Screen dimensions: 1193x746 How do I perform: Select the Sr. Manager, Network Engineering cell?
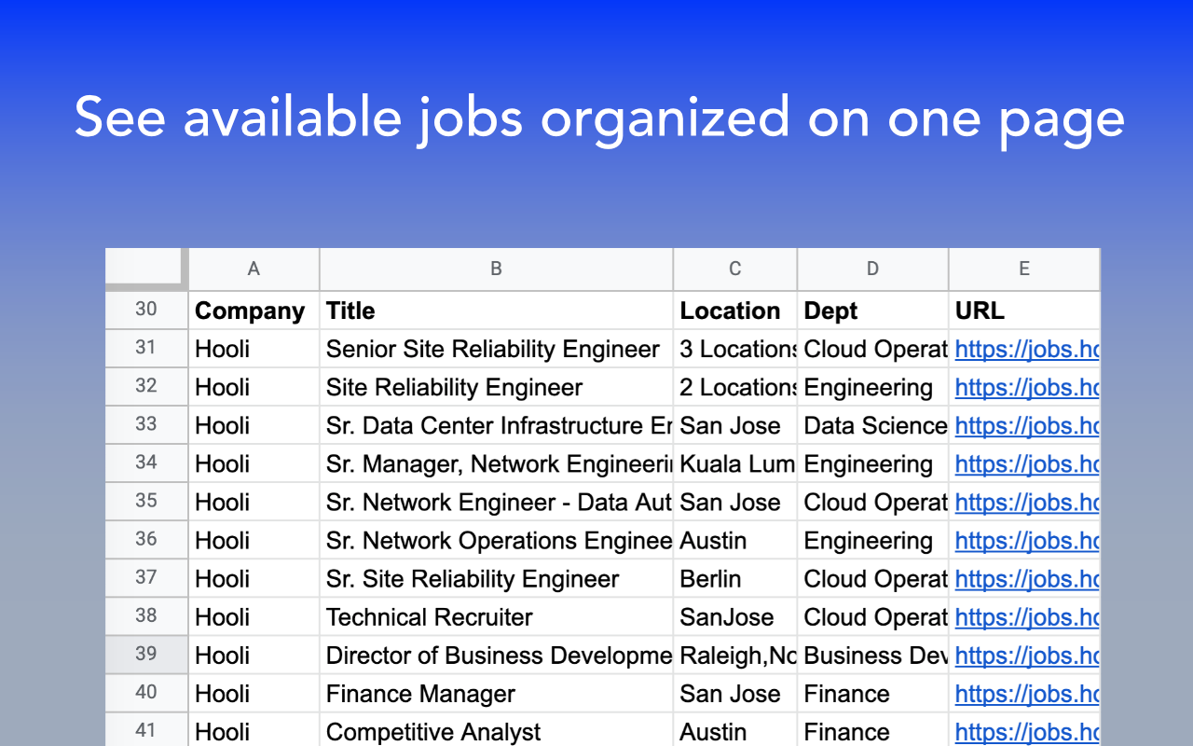click(x=496, y=463)
